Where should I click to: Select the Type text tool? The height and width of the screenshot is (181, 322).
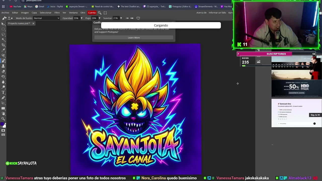pos(3,92)
